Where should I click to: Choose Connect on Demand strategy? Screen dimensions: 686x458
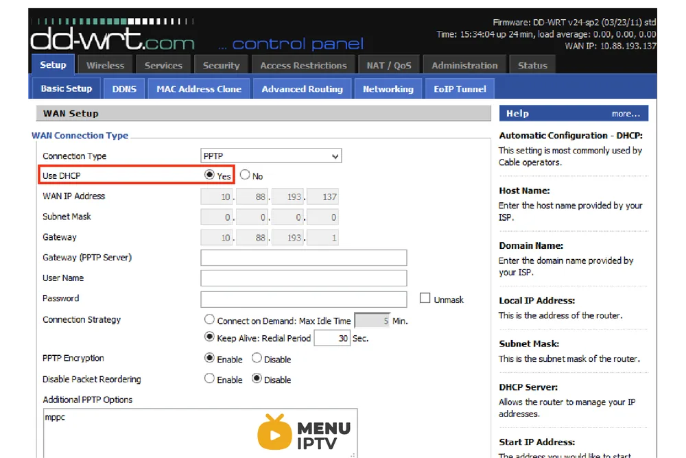click(x=209, y=320)
